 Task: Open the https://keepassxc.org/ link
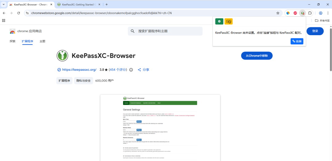(x=79, y=70)
